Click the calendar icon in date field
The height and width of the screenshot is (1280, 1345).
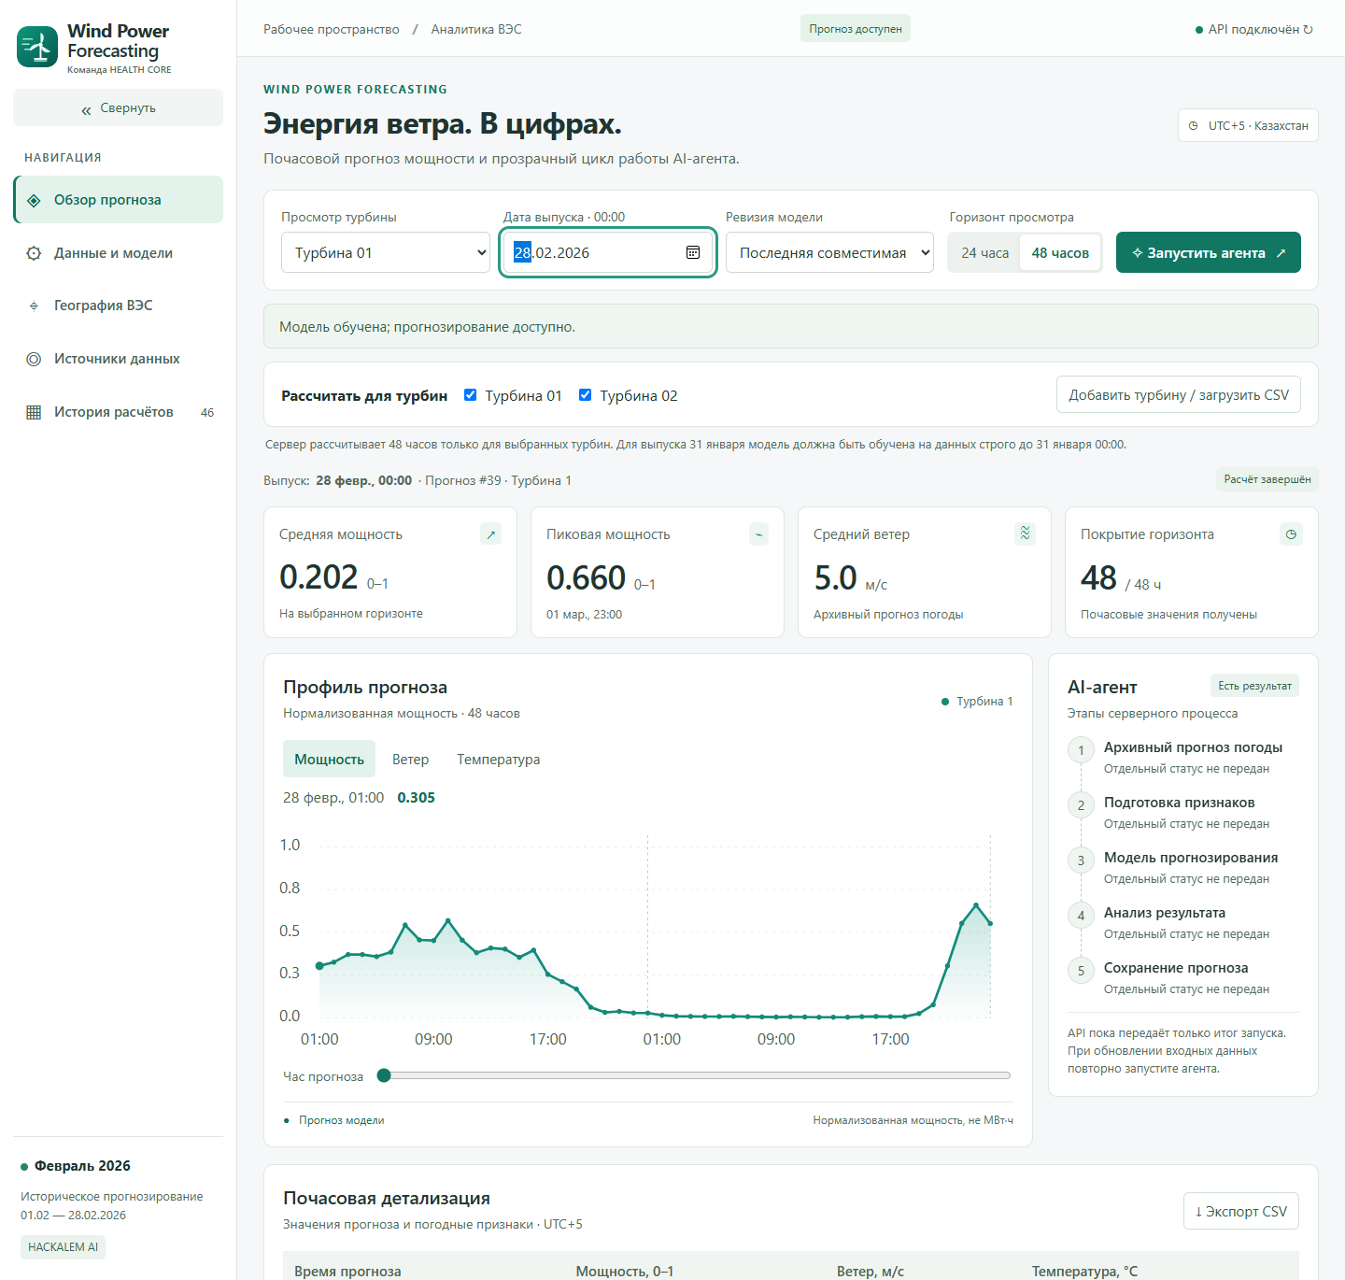click(693, 252)
